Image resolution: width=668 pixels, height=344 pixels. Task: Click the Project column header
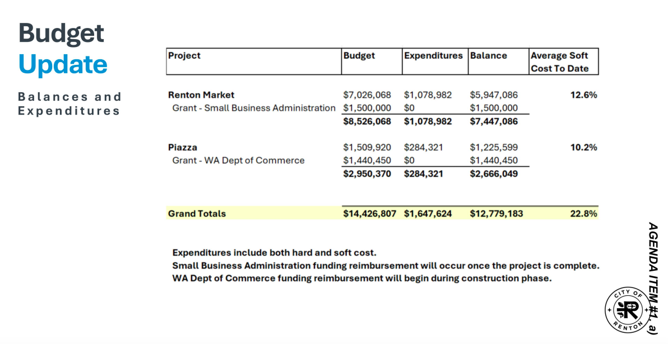click(184, 56)
